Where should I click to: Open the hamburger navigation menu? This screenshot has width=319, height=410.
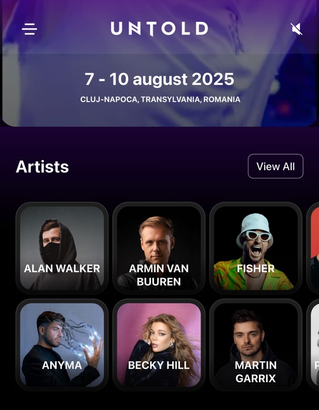29,29
